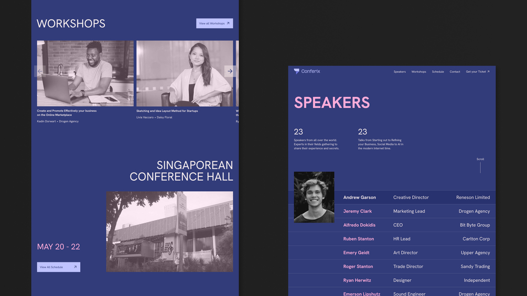The width and height of the screenshot is (527, 296).
Task: Click the Scroll indicator
Action: [x=480, y=165]
